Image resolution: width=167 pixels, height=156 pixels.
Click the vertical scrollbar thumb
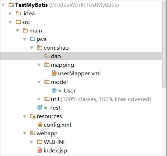point(164,44)
